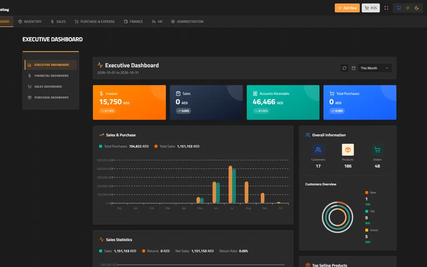This screenshot has width=427, height=267.
Task: Open the Finance menu
Action: point(133,22)
